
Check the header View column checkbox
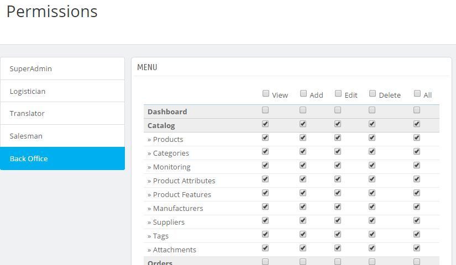(x=266, y=94)
